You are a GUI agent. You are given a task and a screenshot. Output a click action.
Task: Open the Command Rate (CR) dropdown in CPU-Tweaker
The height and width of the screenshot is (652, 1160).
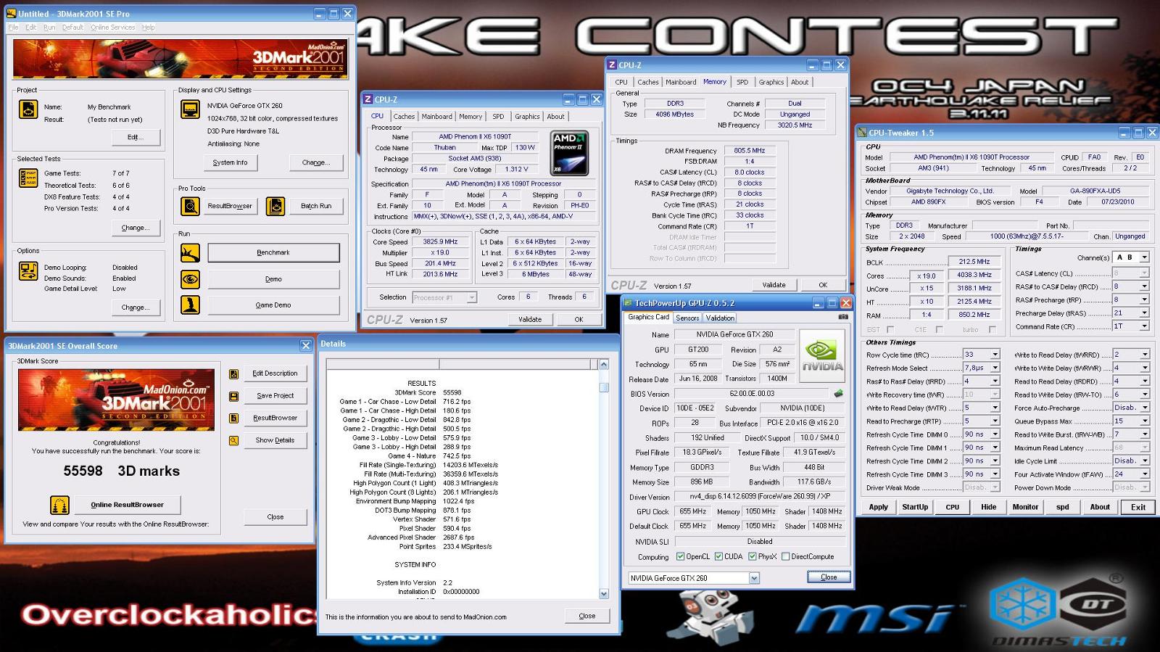tap(1144, 326)
